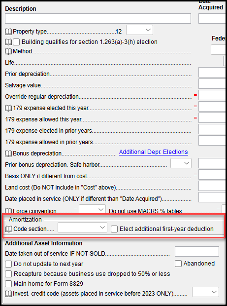Open the help book icon beside Method
Image resolution: width=227 pixels, height=306 pixels.
coord(8,51)
